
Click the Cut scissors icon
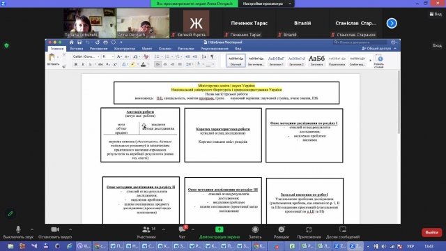point(64,54)
